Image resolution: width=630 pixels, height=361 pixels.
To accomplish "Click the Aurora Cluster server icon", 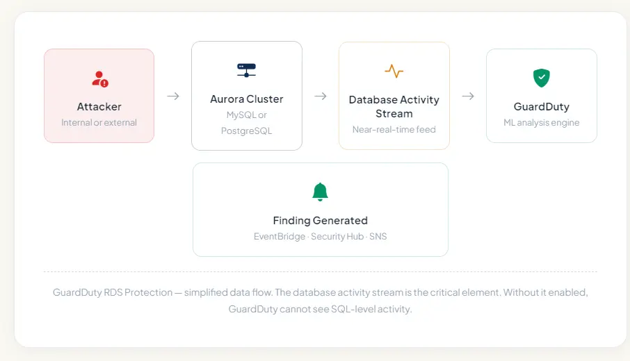I will point(246,70).
